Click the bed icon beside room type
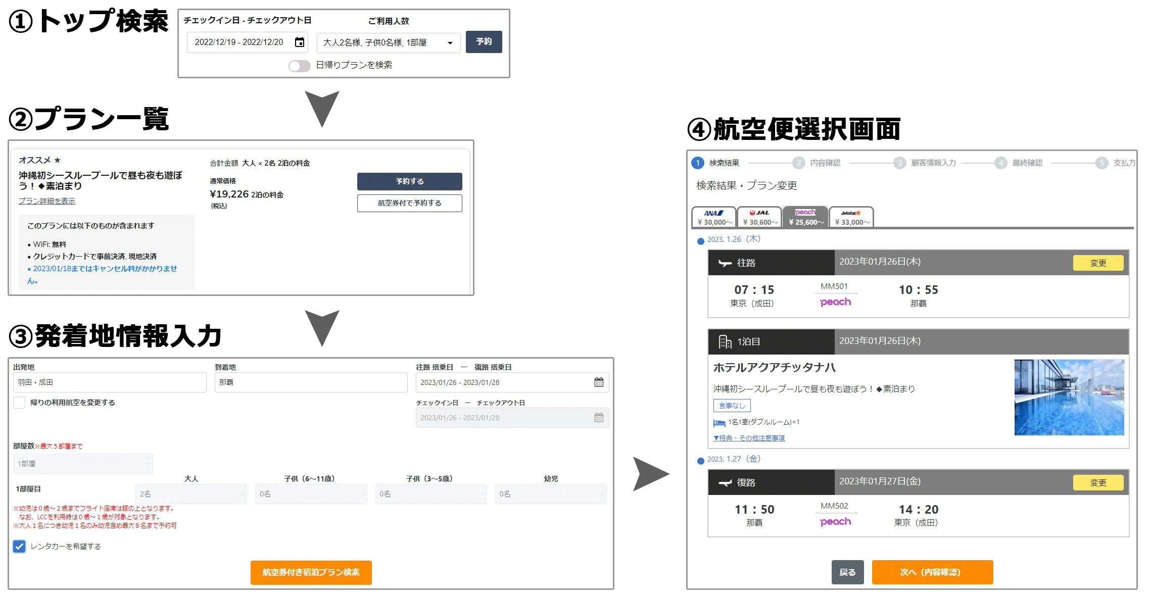This screenshot has height=599, width=1149. pyautogui.click(x=719, y=423)
